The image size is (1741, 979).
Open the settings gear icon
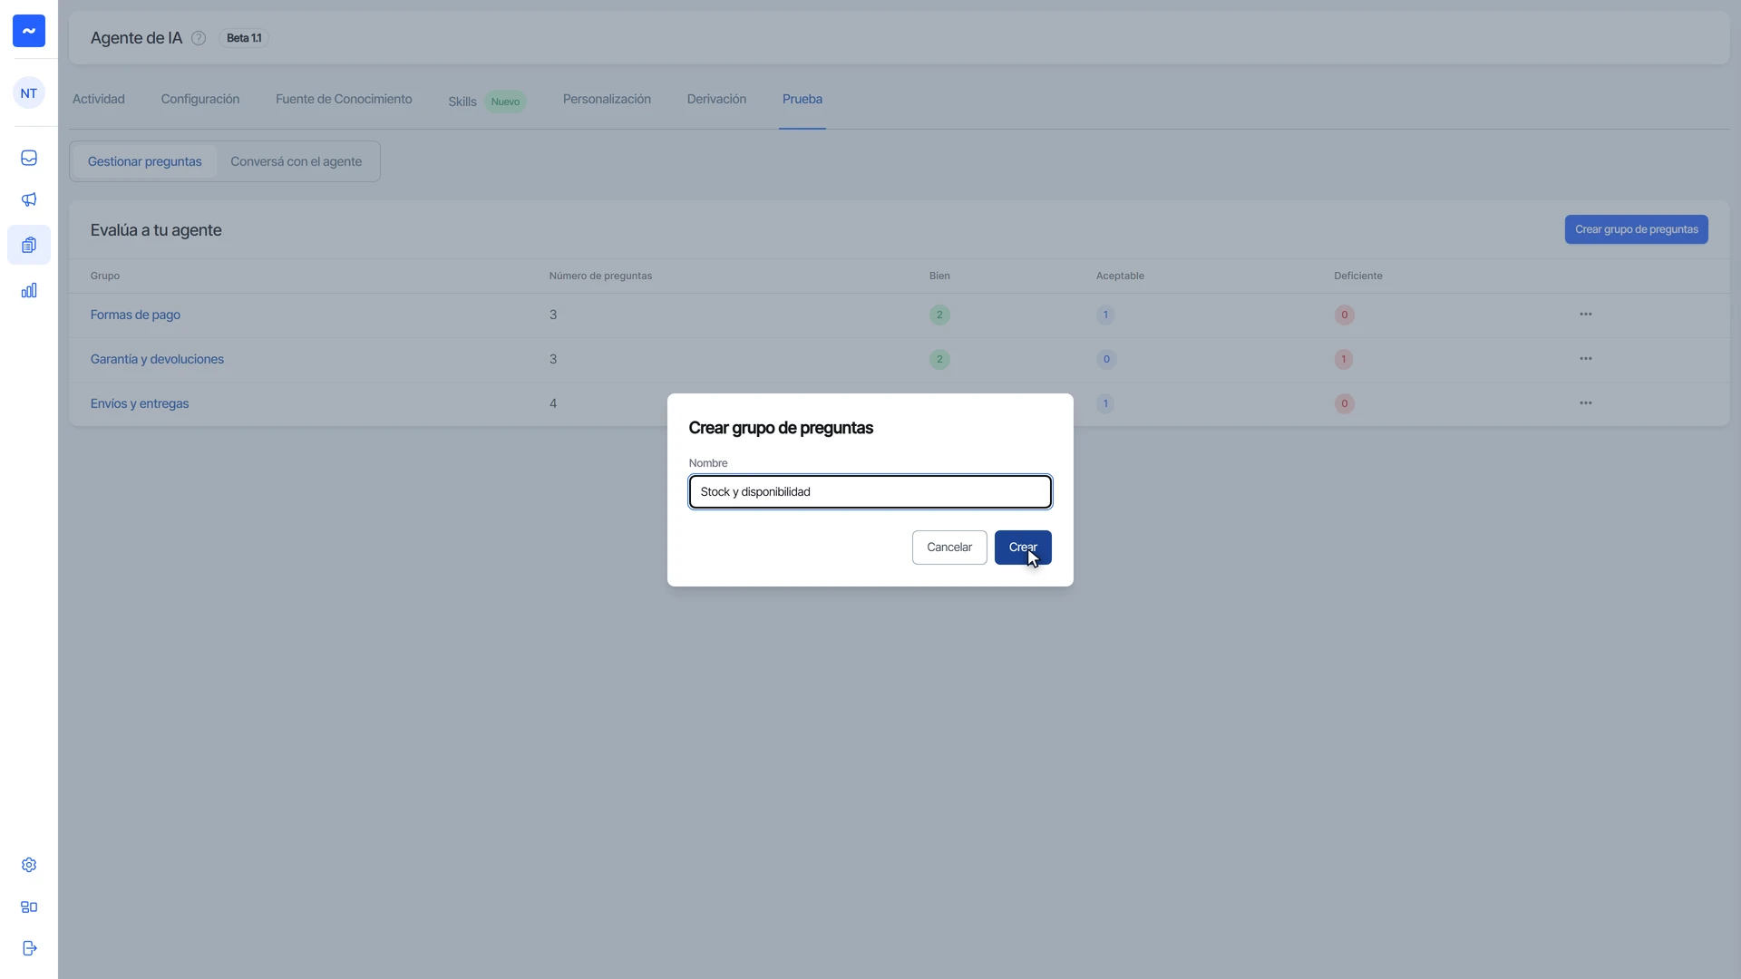(x=29, y=865)
